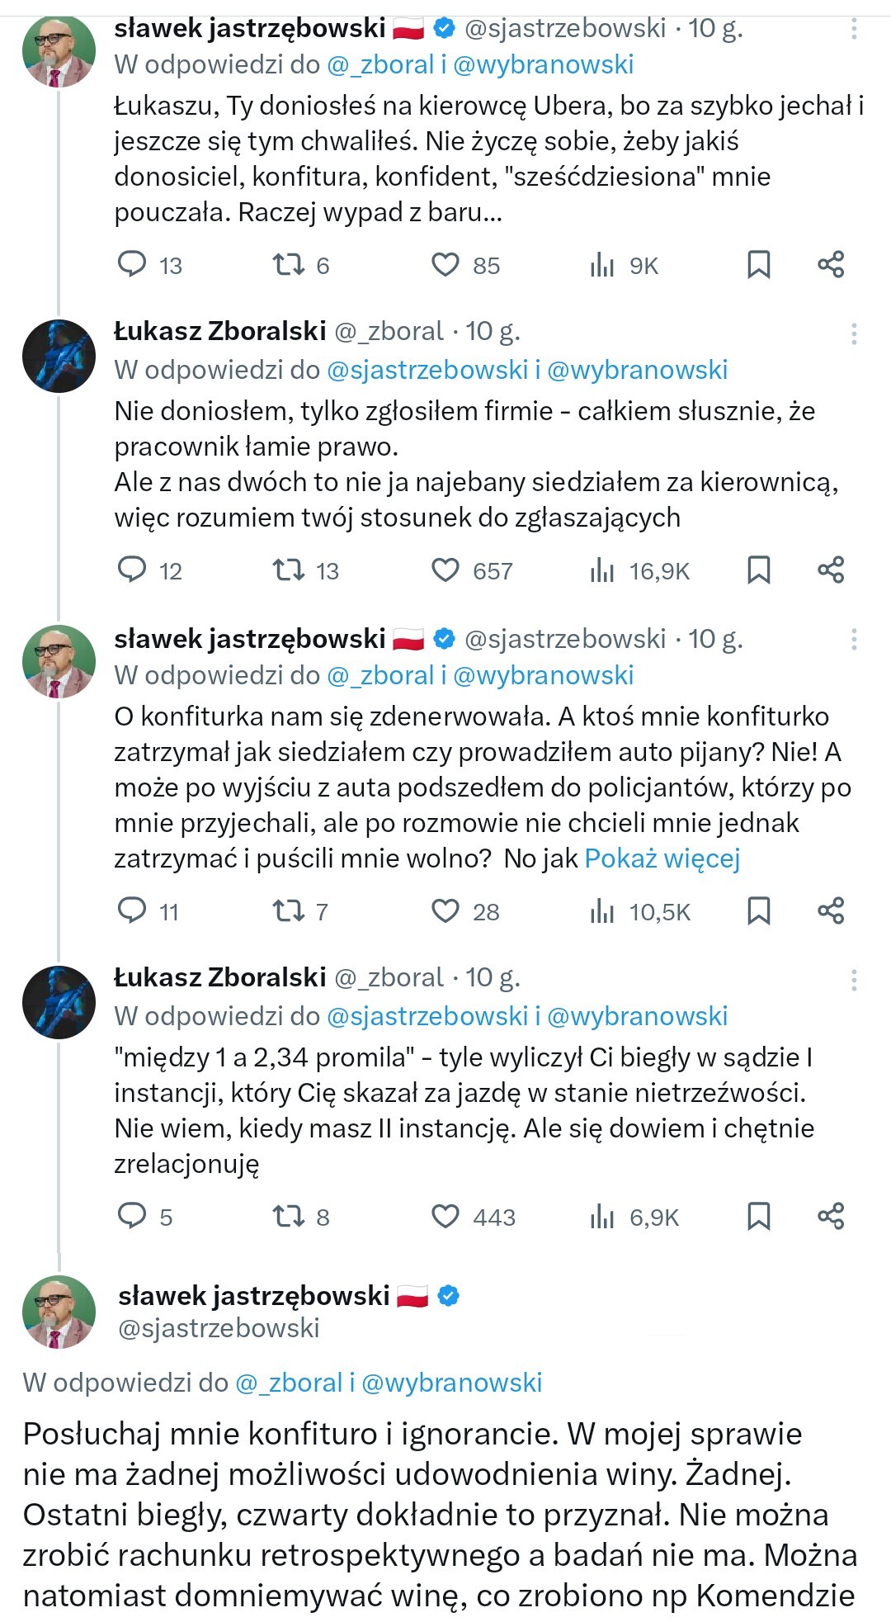The image size is (891, 1622).
Task: View analytics of the 10,5K views tweet
Action: (602, 911)
